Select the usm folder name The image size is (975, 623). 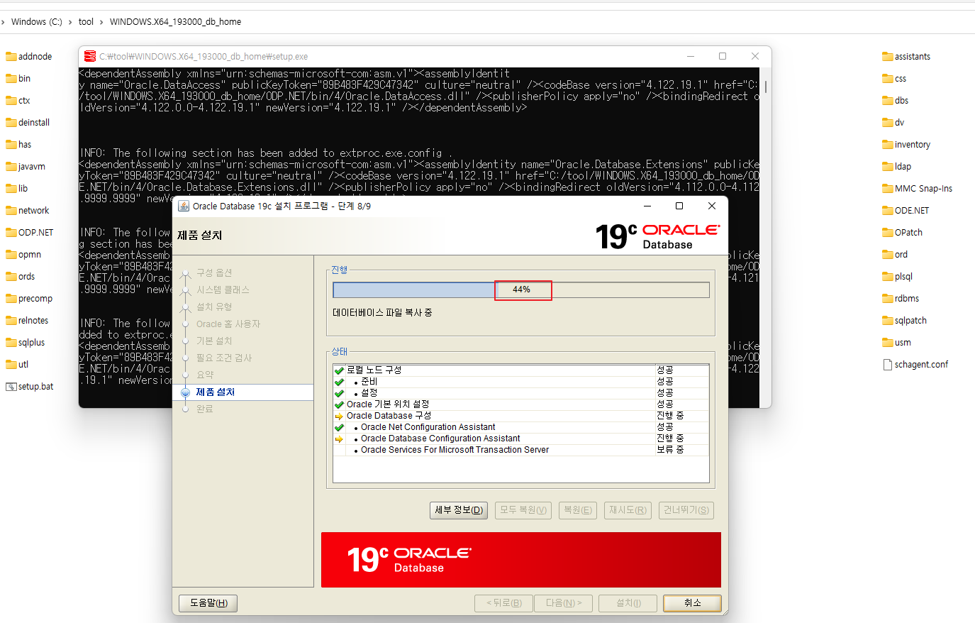(x=903, y=343)
